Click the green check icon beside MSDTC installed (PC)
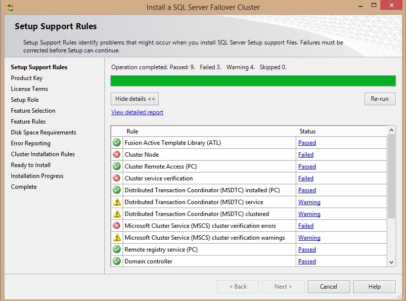Viewport: 406px width, 301px height. point(117,190)
